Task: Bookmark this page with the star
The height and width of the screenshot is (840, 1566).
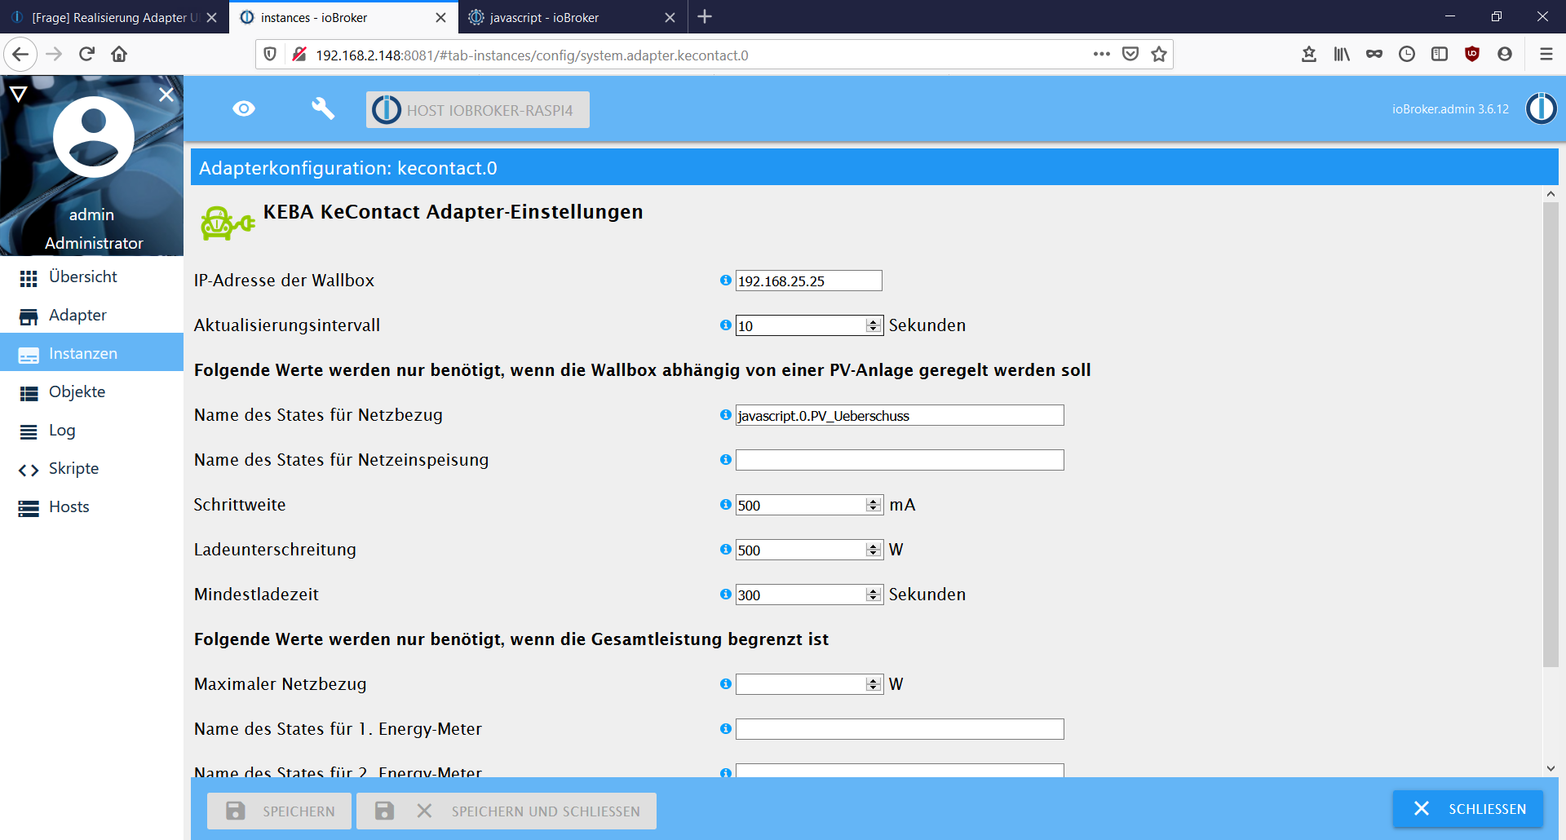Action: coord(1158,54)
